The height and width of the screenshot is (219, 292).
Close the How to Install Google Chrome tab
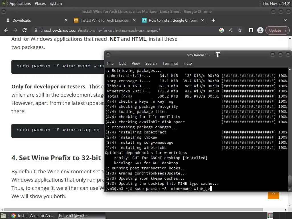202,20
